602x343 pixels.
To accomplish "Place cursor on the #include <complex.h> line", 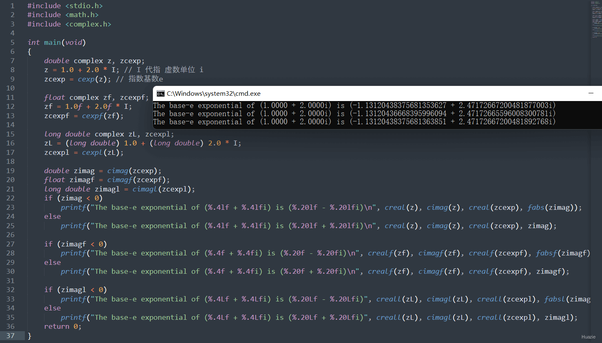I will pos(69,24).
